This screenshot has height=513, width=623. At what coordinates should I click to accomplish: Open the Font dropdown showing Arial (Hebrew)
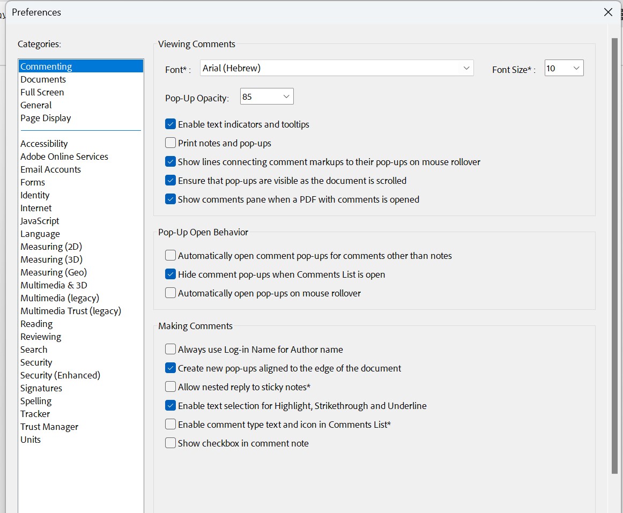337,68
